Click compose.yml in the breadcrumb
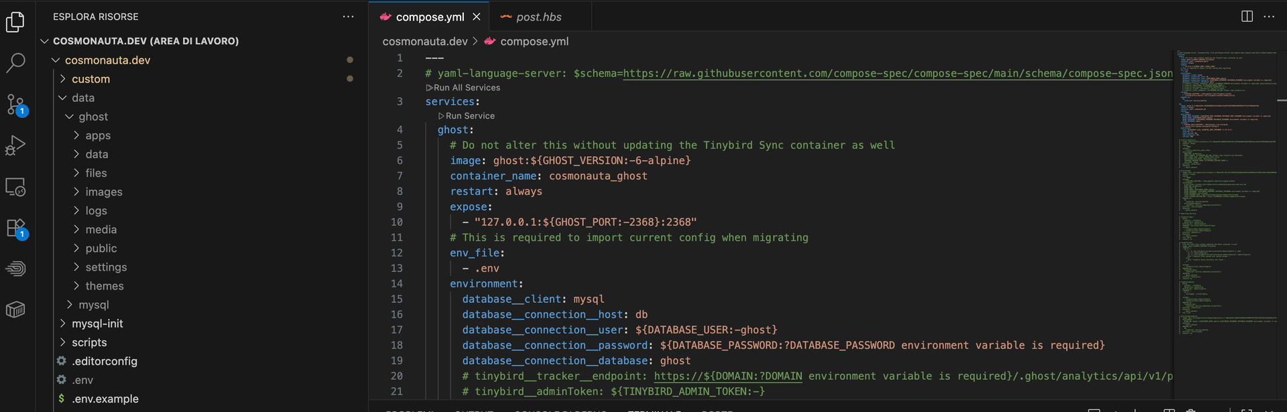This screenshot has width=1287, height=412. click(534, 42)
